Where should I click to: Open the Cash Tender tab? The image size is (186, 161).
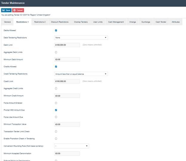pyautogui.click(x=161, y=22)
